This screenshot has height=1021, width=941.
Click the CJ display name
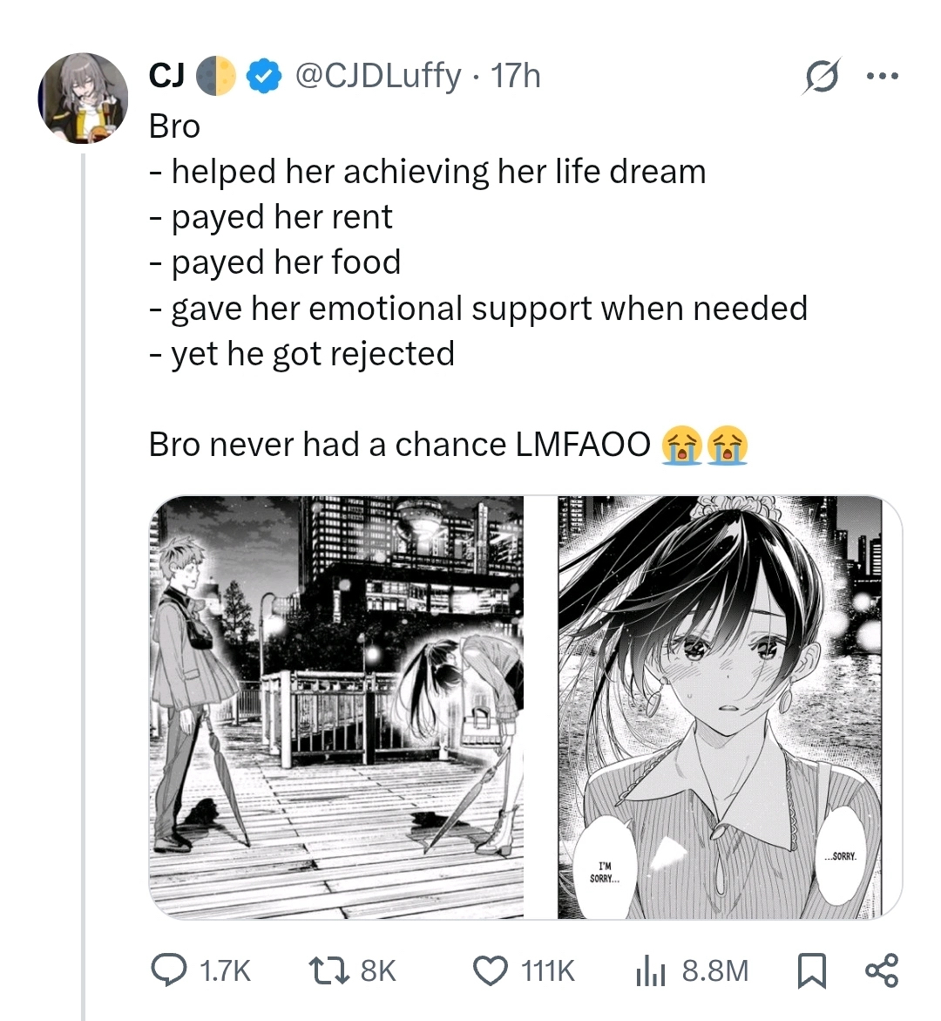pos(166,76)
